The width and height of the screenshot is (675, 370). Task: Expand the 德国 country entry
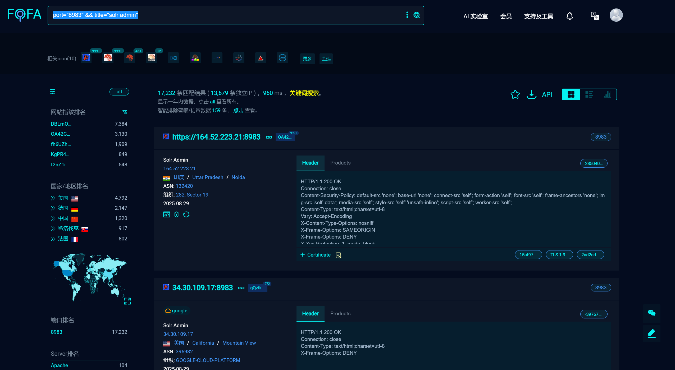click(x=53, y=208)
